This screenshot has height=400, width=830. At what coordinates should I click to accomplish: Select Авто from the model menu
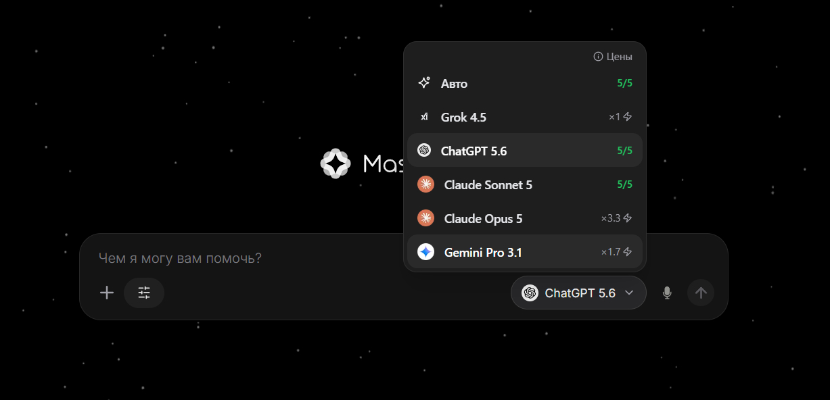pyautogui.click(x=525, y=83)
